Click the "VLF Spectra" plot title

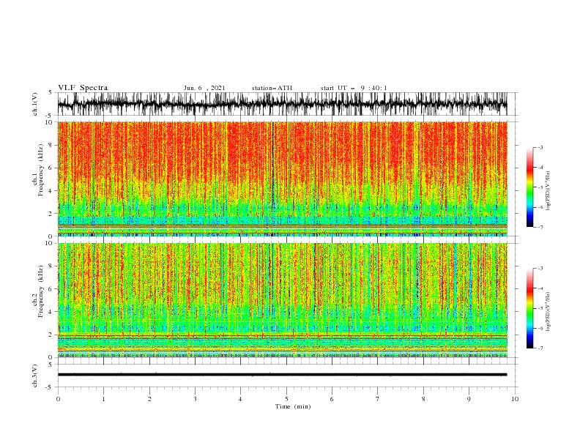click(83, 88)
